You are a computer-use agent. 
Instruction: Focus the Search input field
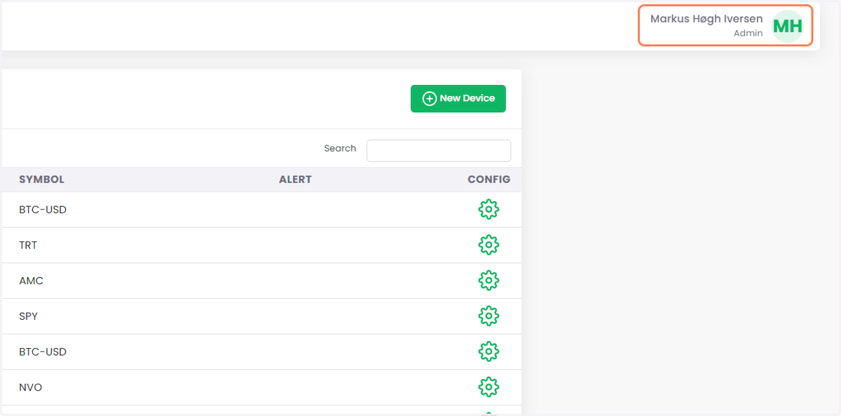439,151
